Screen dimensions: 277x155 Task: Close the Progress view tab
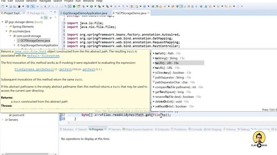coord(106,129)
